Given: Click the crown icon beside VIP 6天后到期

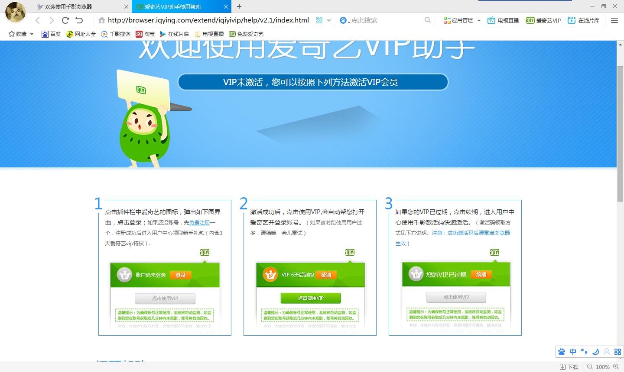Looking at the screenshot, I should 270,275.
